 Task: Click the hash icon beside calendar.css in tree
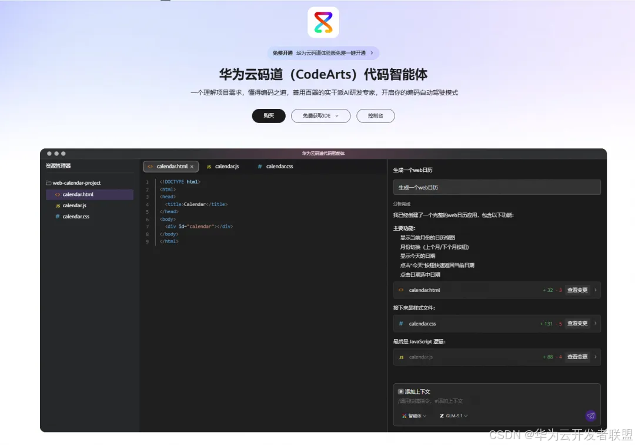click(58, 217)
